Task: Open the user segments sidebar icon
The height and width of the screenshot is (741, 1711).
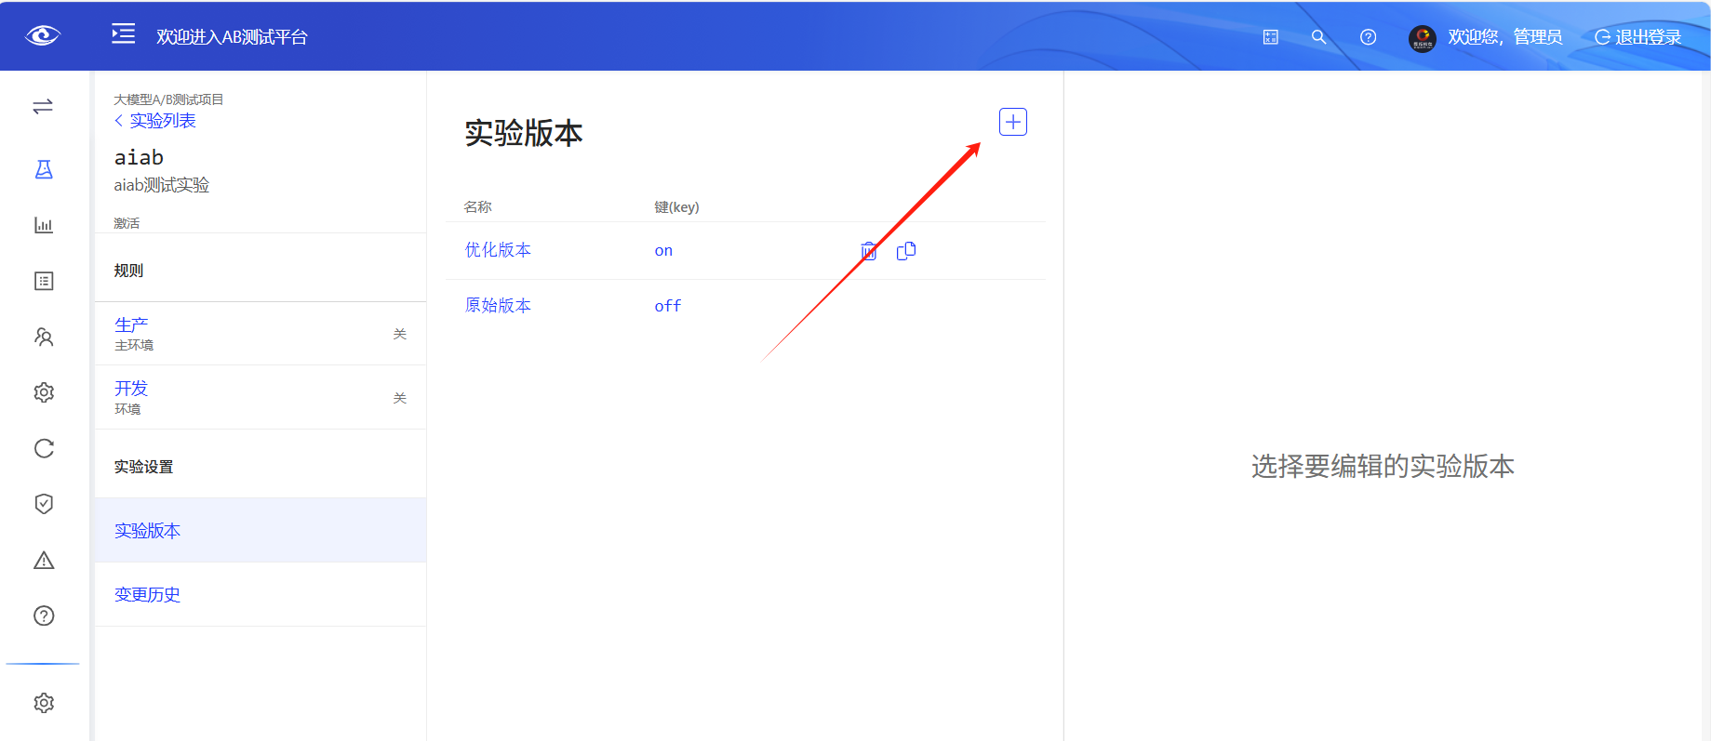Action: [x=44, y=337]
